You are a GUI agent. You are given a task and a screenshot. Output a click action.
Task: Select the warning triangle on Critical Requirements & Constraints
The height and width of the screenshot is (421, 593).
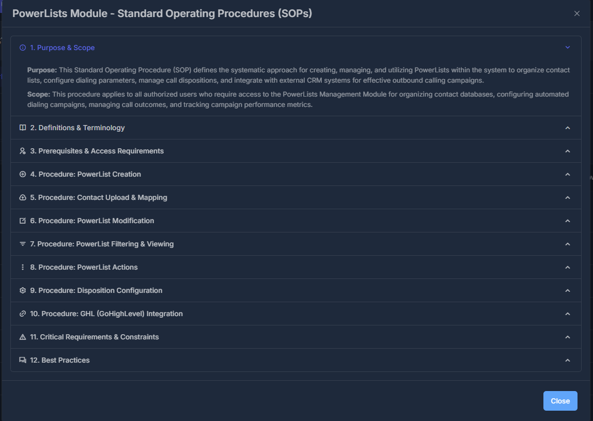22,337
